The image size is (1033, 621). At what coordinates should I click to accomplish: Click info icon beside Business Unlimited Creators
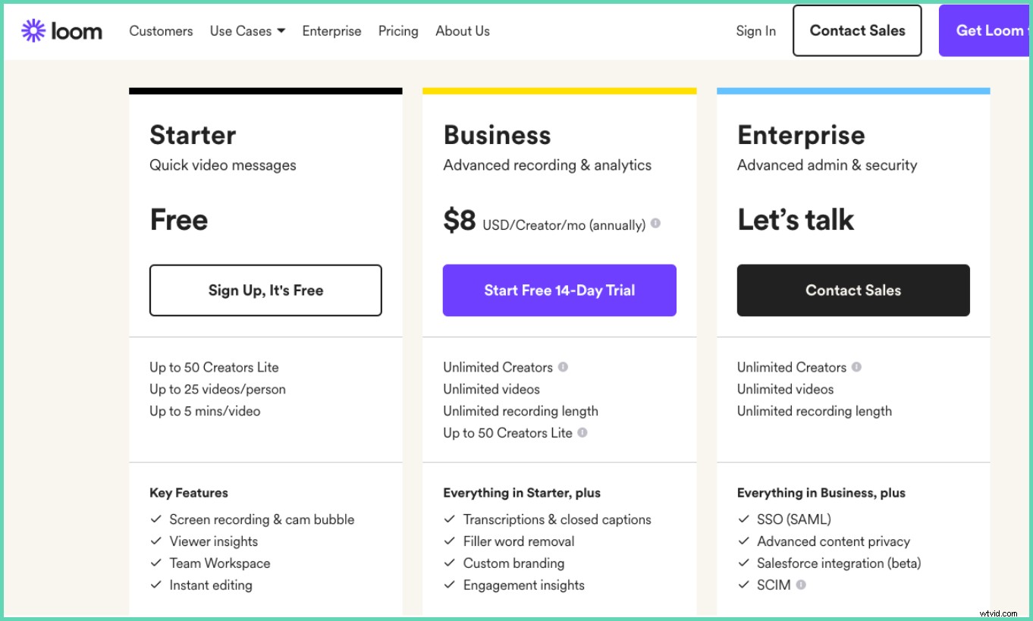click(x=563, y=367)
